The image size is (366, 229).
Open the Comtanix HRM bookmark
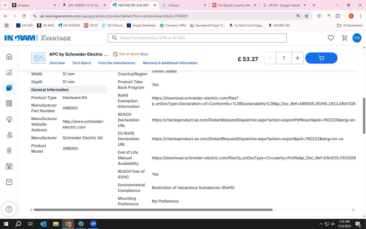pos(173,25)
